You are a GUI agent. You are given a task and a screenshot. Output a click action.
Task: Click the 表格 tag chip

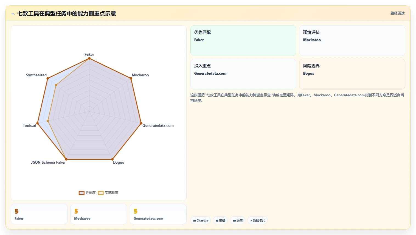click(x=220, y=220)
